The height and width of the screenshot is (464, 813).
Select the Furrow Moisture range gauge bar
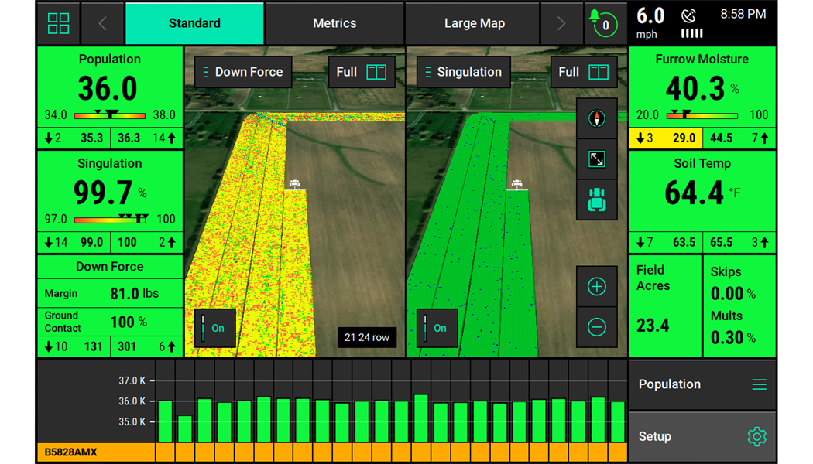[x=702, y=115]
